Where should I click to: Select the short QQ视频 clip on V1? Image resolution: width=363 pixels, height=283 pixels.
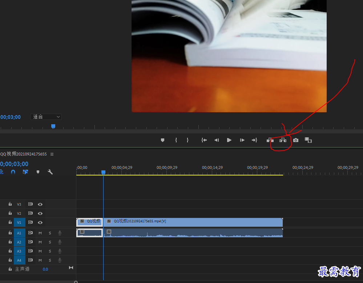(90, 222)
